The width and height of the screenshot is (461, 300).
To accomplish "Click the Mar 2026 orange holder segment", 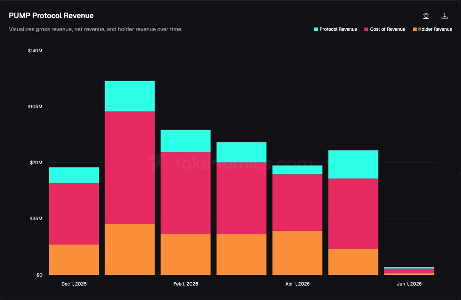I will point(241,255).
